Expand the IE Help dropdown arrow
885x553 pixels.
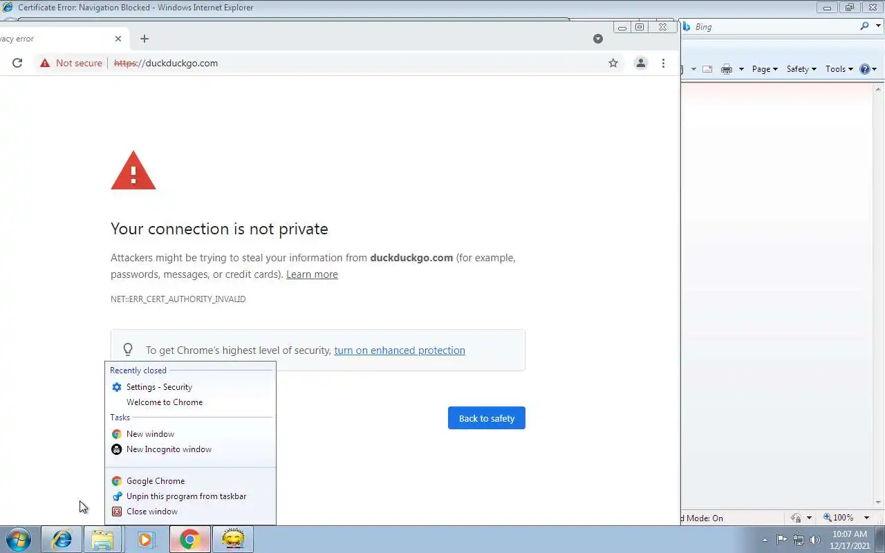pyautogui.click(x=875, y=69)
